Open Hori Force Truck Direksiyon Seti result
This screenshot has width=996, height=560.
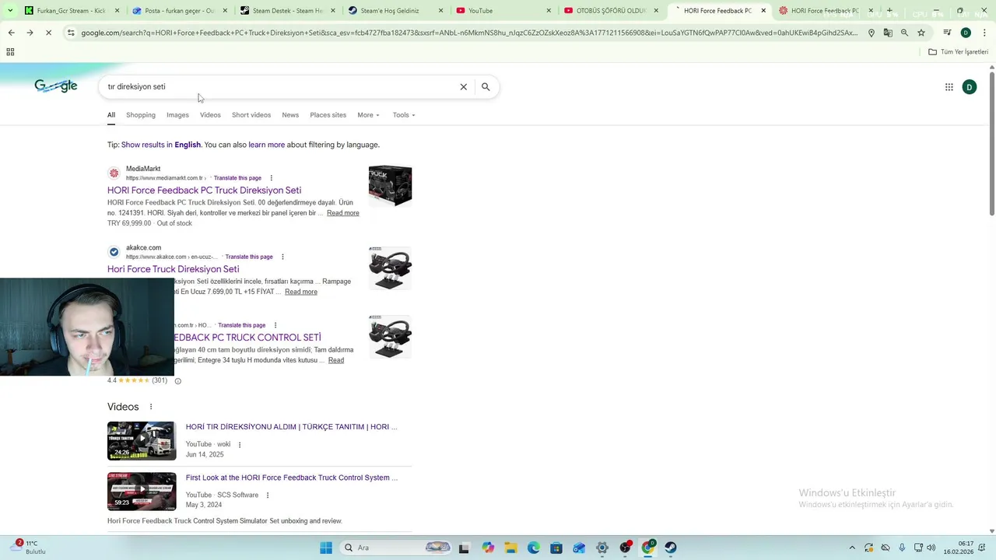click(x=173, y=268)
